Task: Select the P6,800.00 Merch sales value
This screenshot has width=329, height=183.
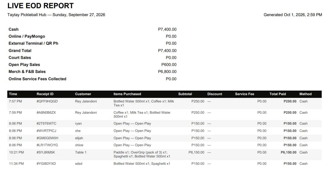Action: point(167,71)
